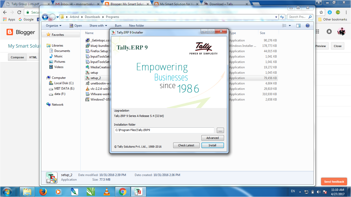Expand the Explorer address bar history dropdown
The image size is (351, 197).
tap(276, 17)
